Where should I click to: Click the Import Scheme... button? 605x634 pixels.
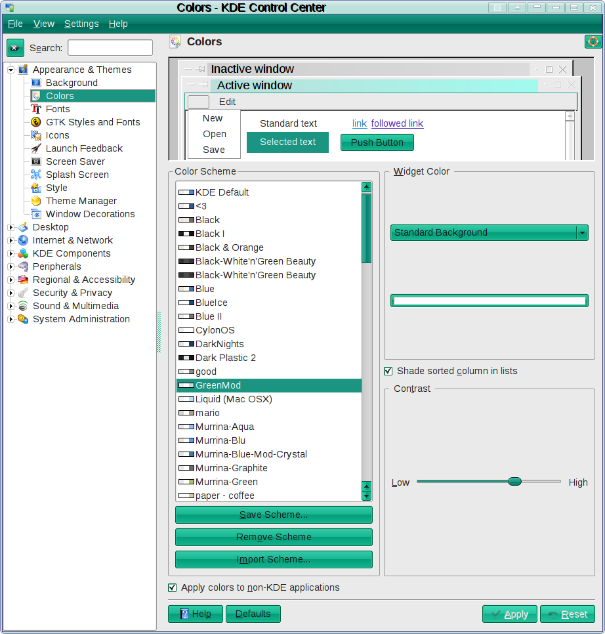click(274, 559)
